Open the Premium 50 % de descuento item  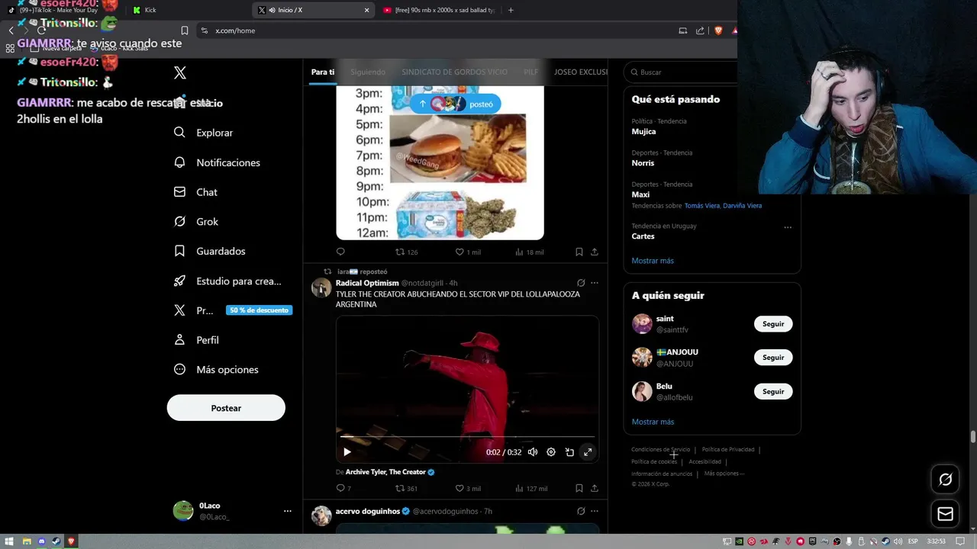pyautogui.click(x=233, y=310)
